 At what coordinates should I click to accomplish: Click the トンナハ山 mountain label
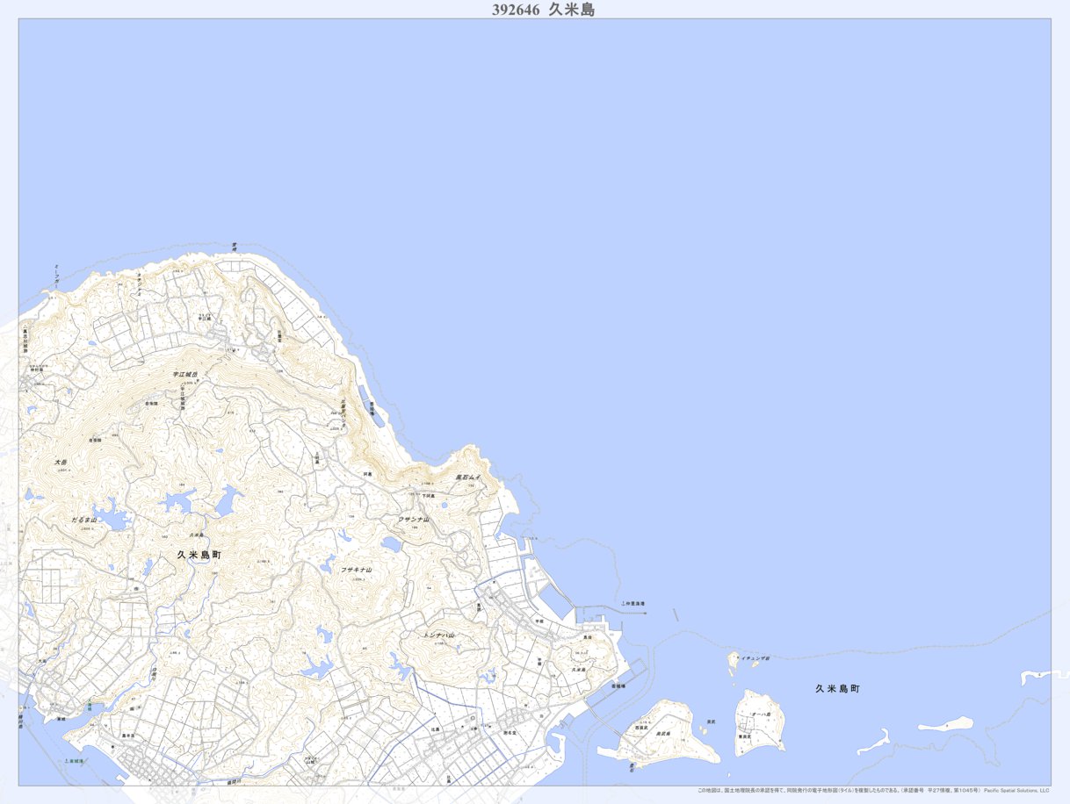click(x=438, y=635)
